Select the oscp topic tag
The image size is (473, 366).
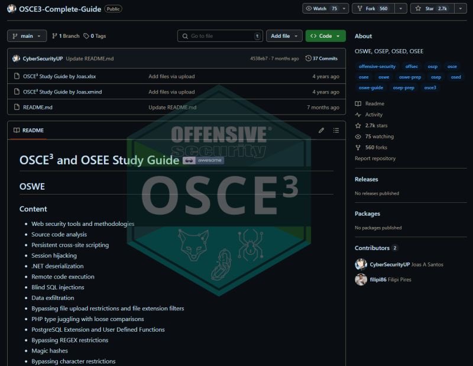click(x=433, y=66)
